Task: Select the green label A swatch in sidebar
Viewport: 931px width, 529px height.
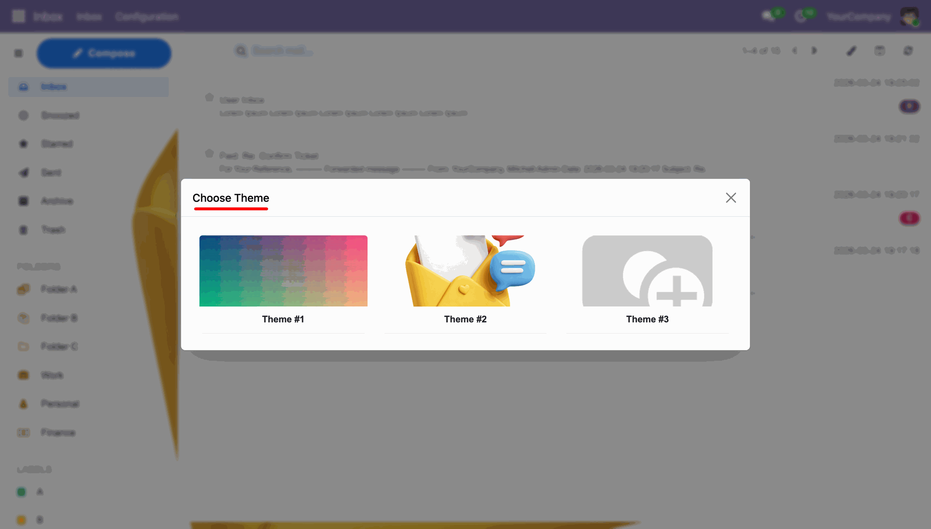Action: tap(21, 492)
